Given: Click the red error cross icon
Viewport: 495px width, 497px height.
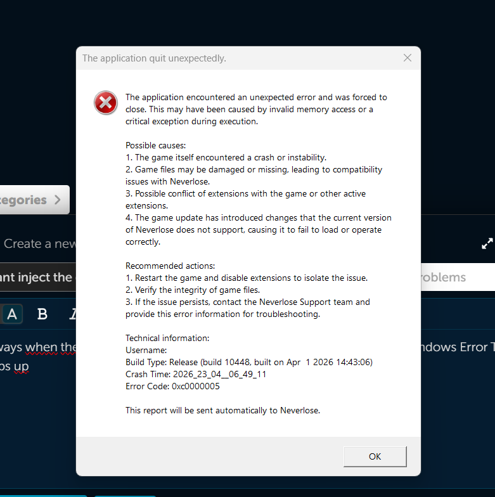Looking at the screenshot, I should pos(106,103).
